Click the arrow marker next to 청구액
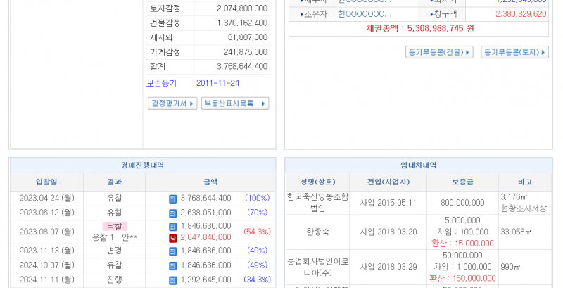The image size is (563, 288). coord(430,14)
